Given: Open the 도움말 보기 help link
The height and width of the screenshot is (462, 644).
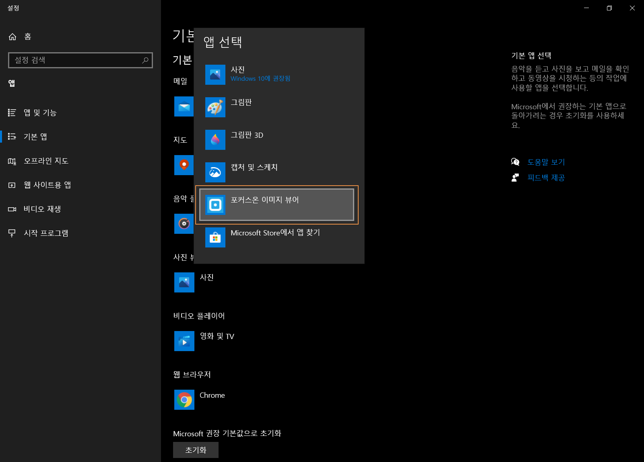Looking at the screenshot, I should [546, 162].
